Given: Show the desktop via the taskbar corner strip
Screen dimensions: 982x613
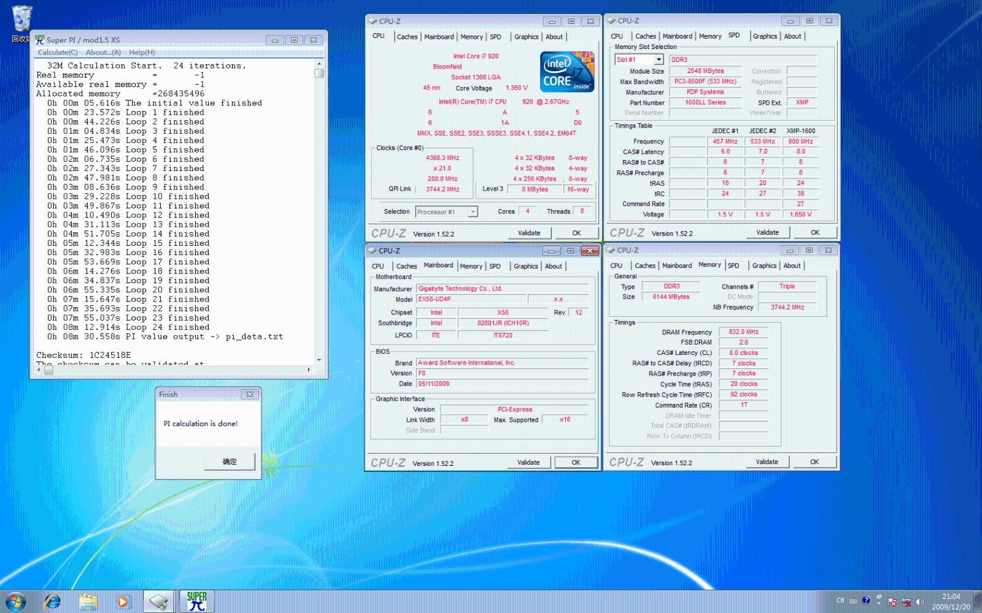Looking at the screenshot, I should point(978,602).
